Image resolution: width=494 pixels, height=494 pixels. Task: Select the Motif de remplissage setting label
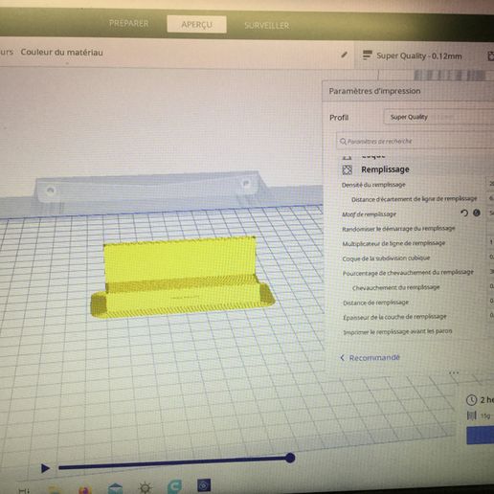click(369, 214)
